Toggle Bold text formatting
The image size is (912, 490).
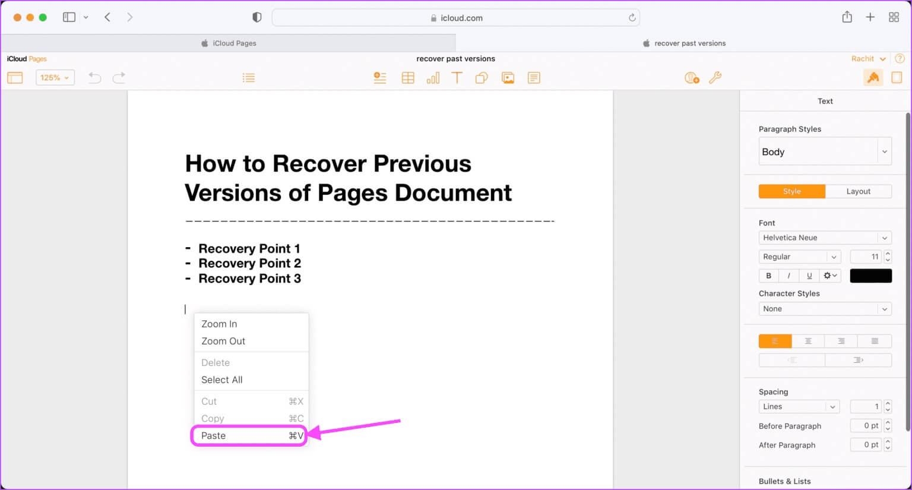coord(769,276)
